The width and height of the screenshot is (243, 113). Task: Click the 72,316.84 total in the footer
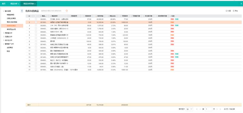point(100,105)
